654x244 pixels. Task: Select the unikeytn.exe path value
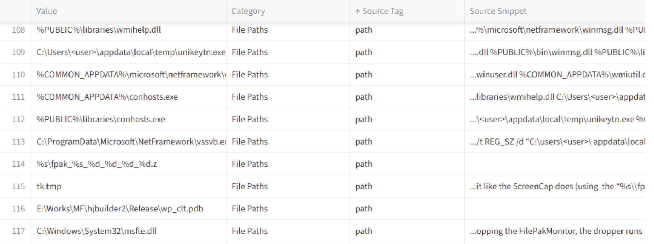click(131, 52)
